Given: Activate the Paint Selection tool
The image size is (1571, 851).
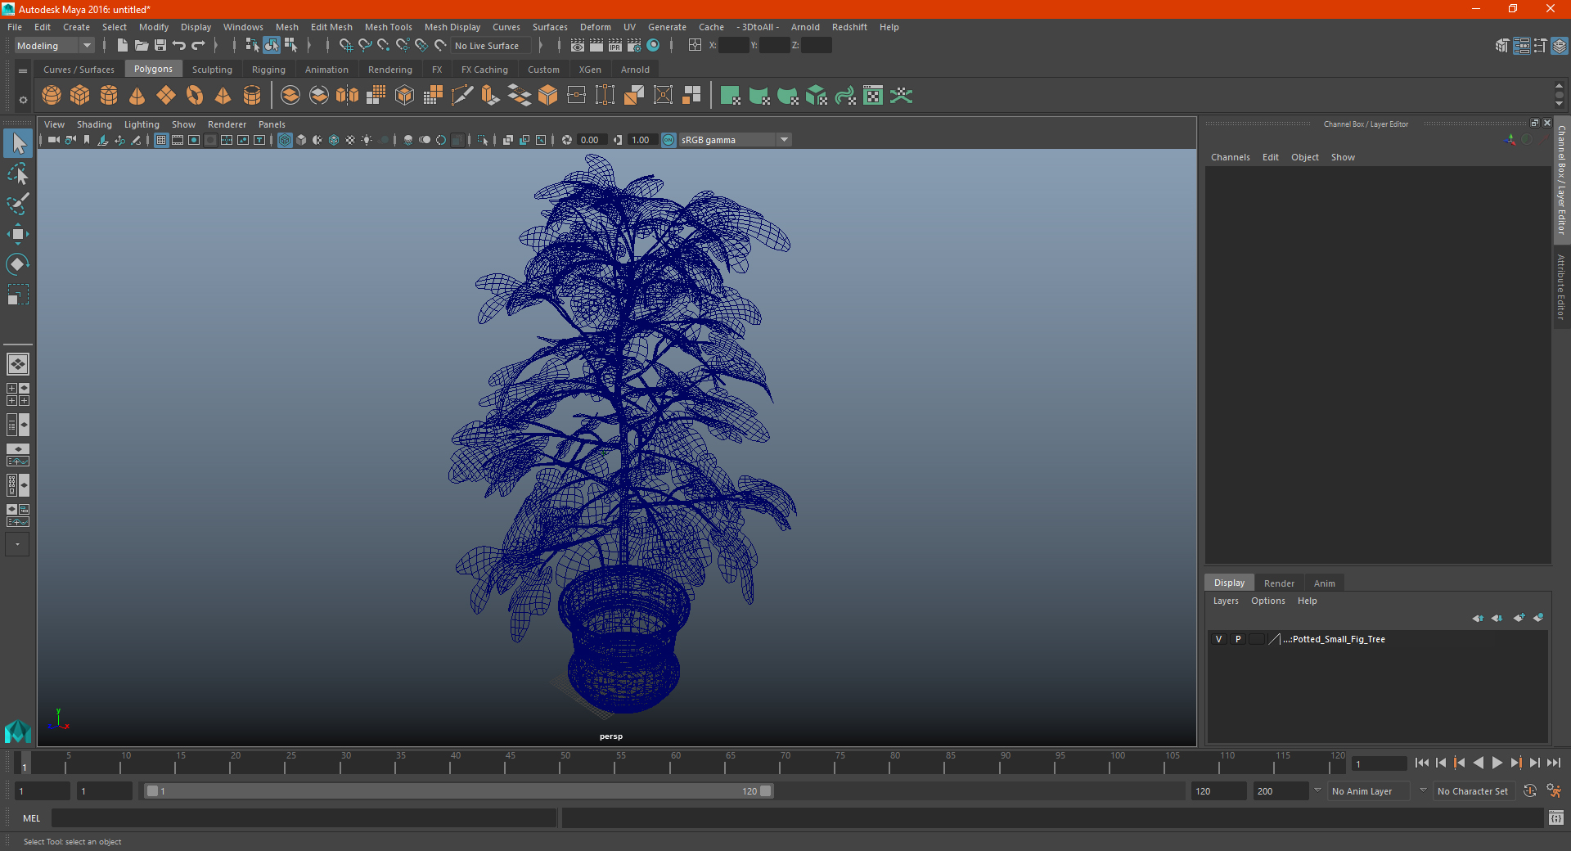Looking at the screenshot, I should point(18,204).
